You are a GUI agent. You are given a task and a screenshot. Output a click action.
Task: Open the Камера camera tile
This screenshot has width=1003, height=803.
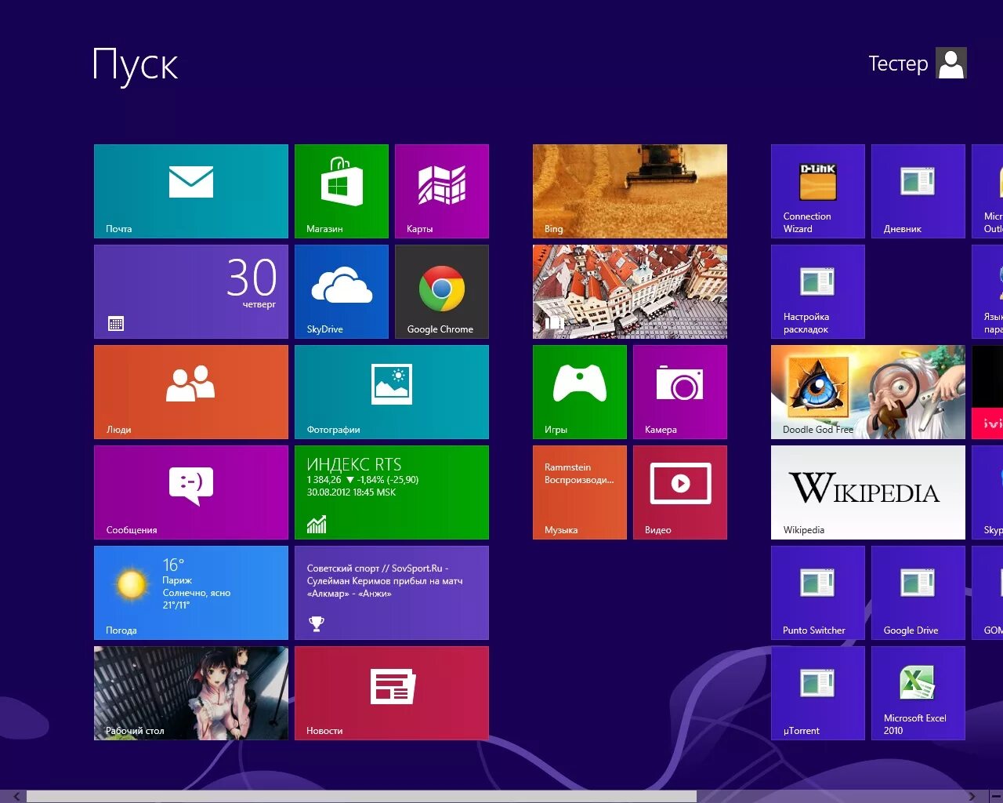(680, 392)
